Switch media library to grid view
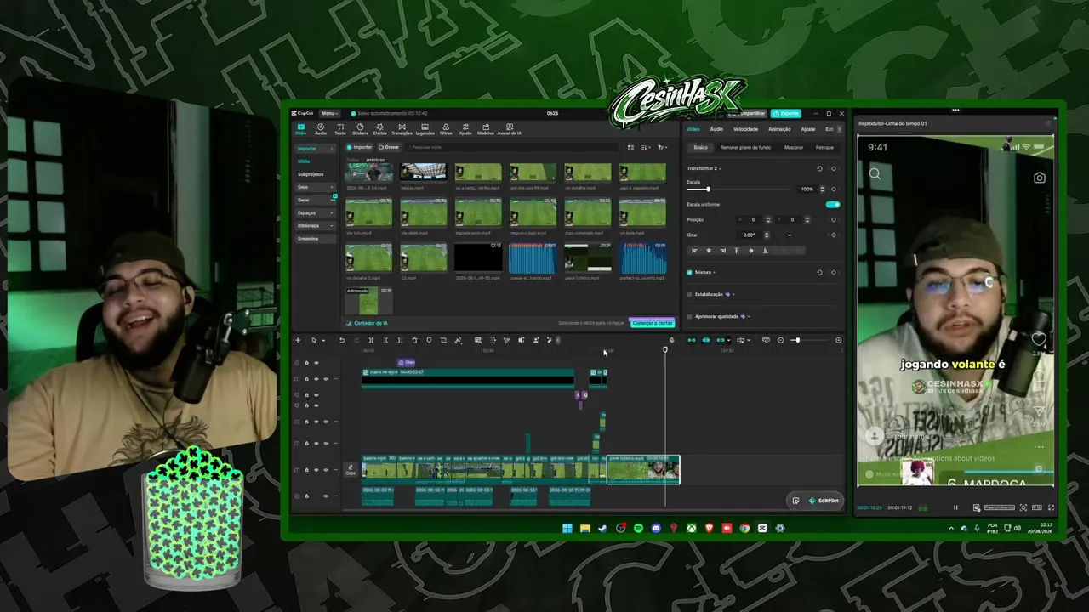 pos(630,147)
